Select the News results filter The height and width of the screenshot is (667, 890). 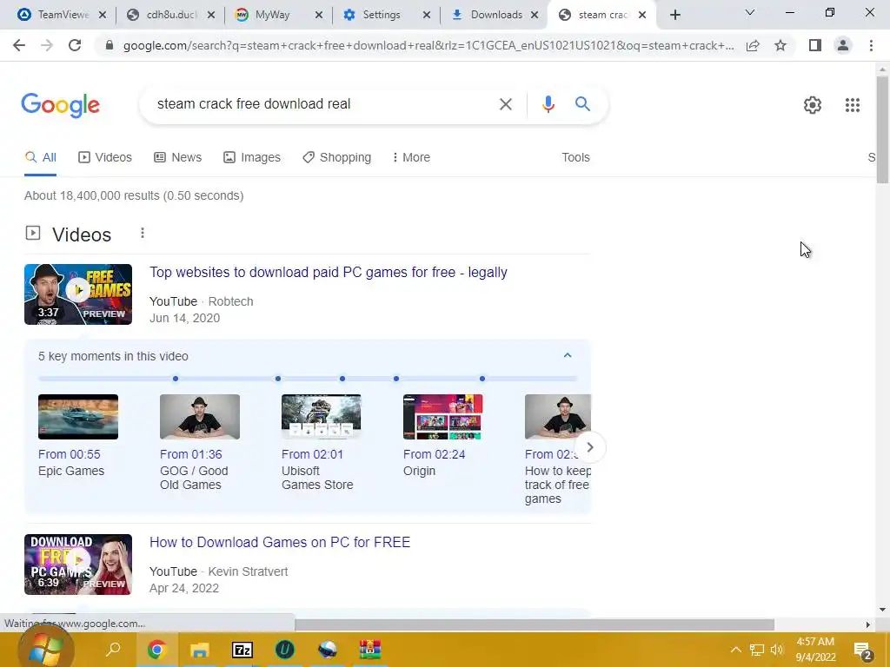click(177, 158)
